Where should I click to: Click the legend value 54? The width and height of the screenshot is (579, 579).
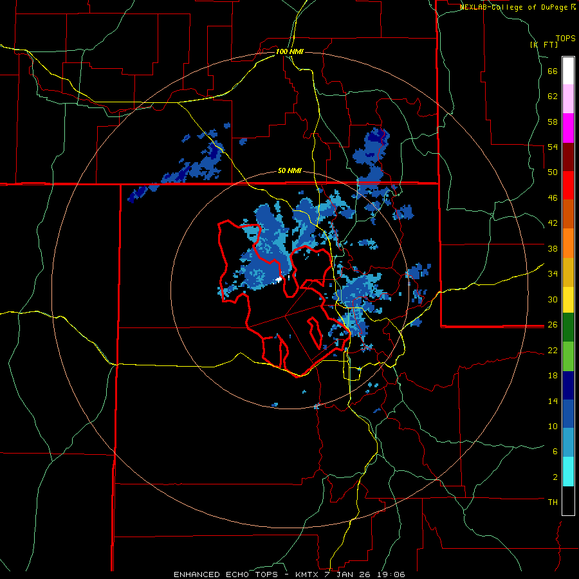pos(553,147)
